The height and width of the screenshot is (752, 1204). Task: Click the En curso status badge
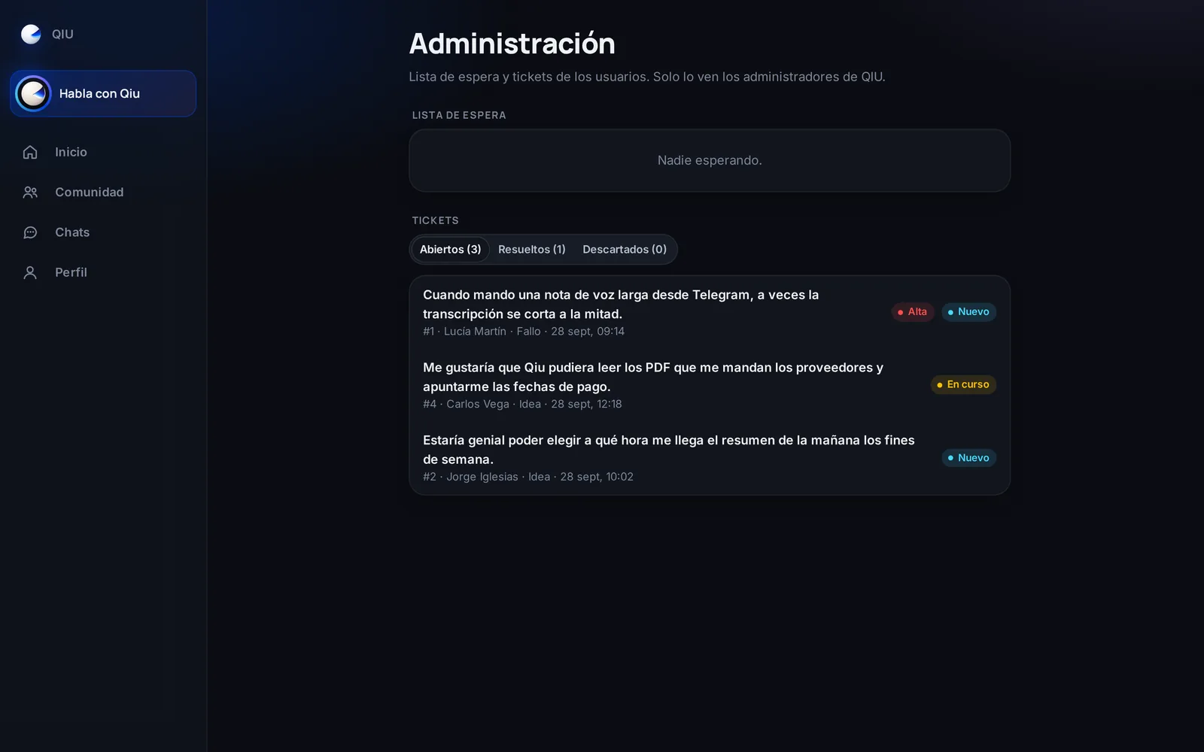click(x=963, y=385)
